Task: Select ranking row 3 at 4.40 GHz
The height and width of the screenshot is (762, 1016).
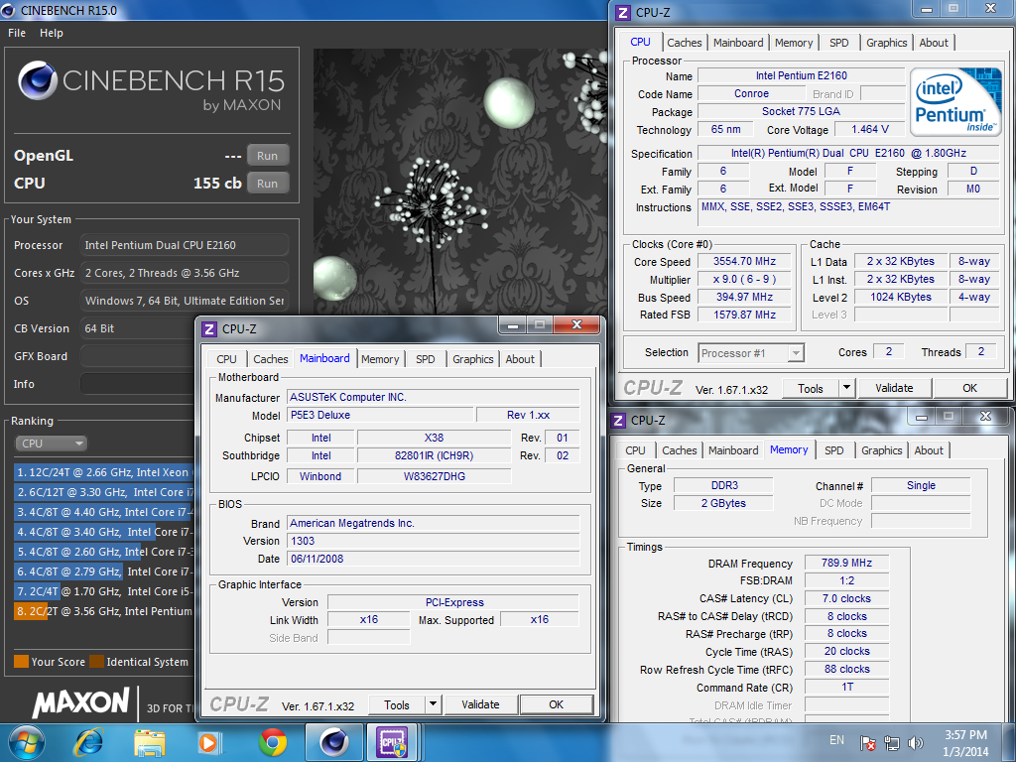Action: click(x=103, y=513)
